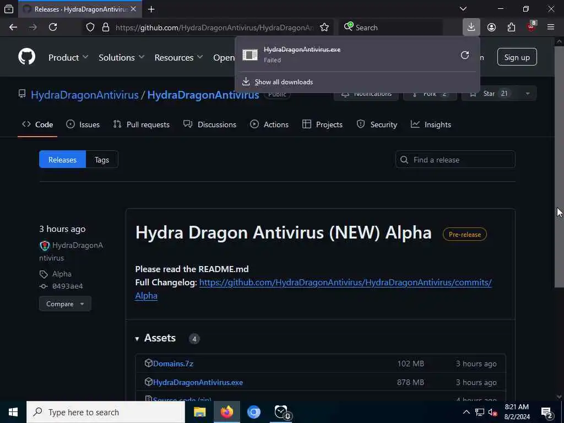Click the muted volume tray icon
This screenshot has width=564, height=423.
click(493, 412)
